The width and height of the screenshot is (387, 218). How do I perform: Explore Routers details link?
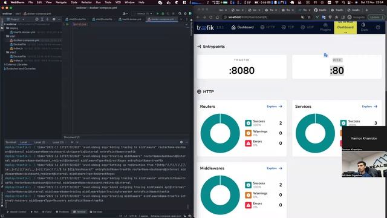[x=274, y=107]
